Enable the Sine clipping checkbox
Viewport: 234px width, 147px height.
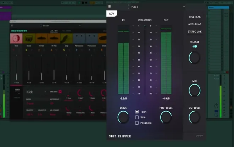tap(137, 117)
